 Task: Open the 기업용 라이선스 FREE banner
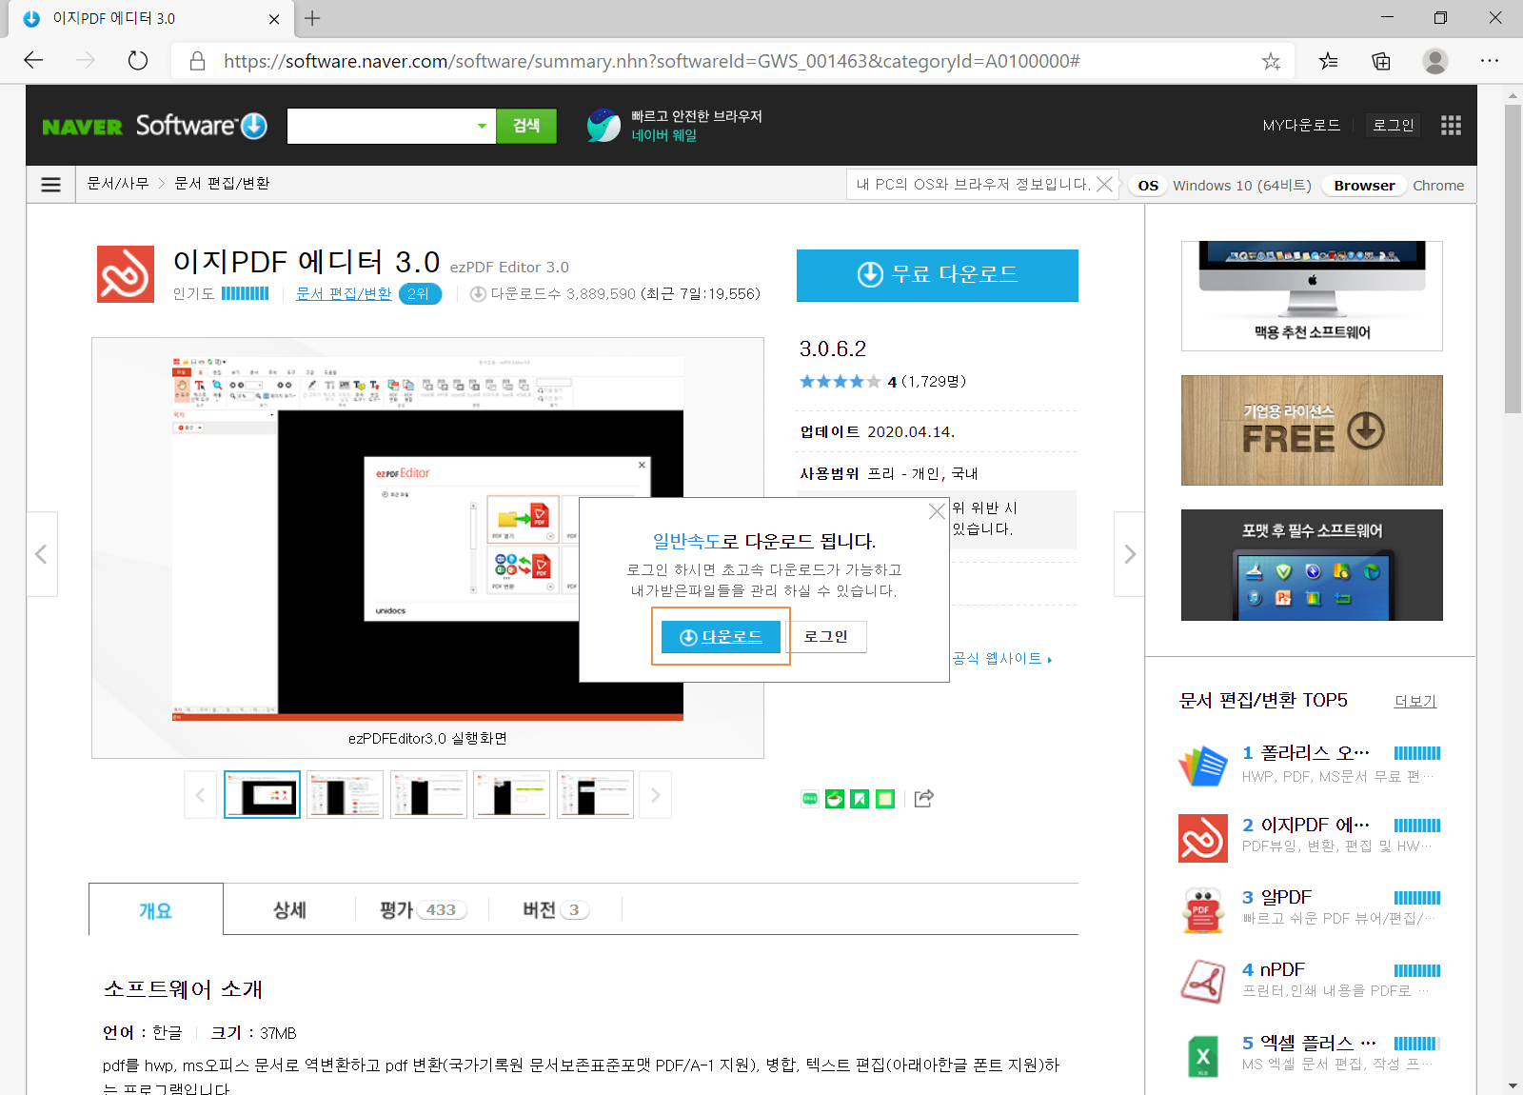pos(1312,430)
